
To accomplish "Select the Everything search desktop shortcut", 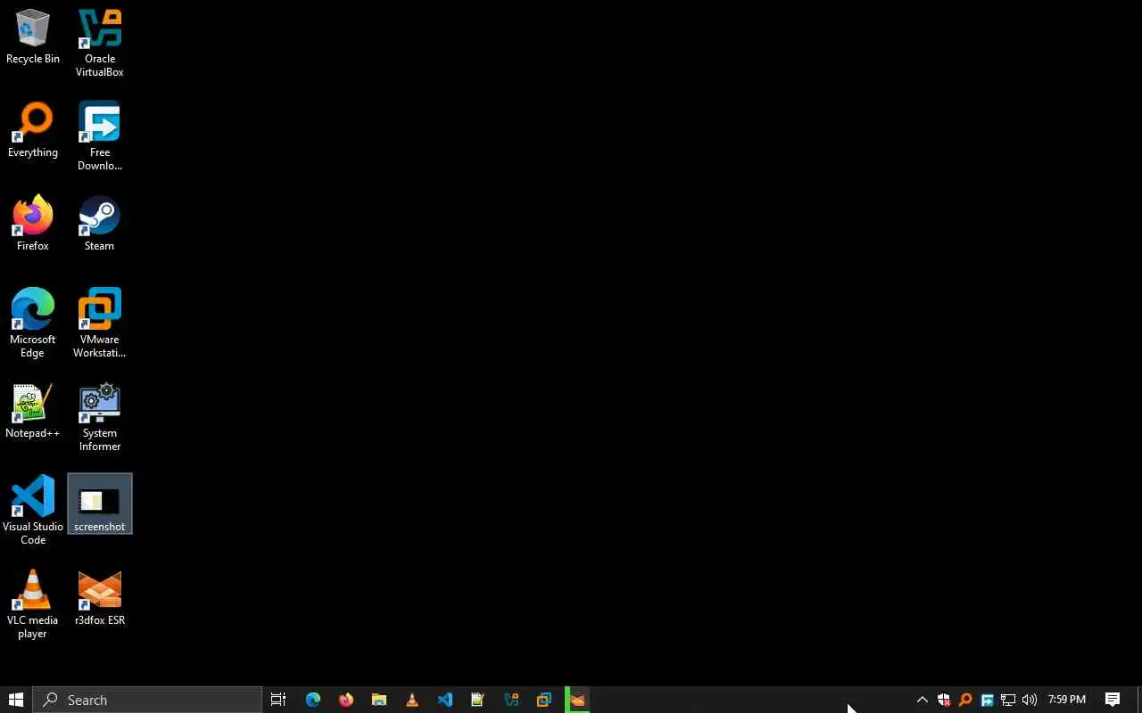I will (x=33, y=130).
